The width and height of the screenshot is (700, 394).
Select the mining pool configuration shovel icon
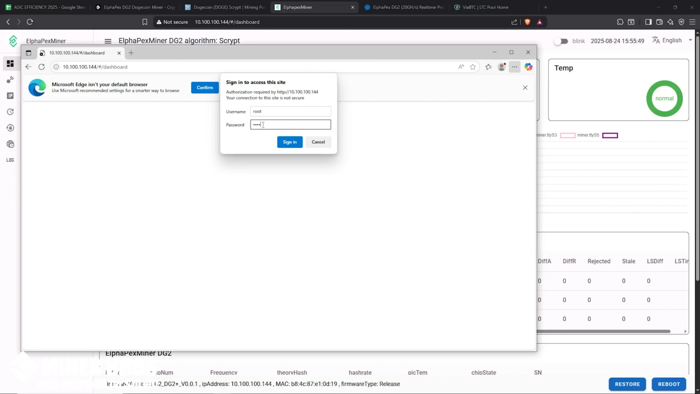click(x=10, y=79)
